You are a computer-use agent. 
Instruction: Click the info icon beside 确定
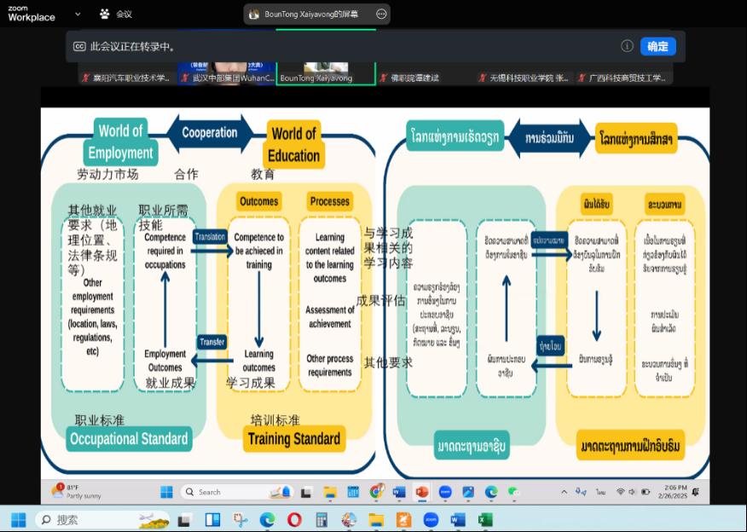point(627,46)
